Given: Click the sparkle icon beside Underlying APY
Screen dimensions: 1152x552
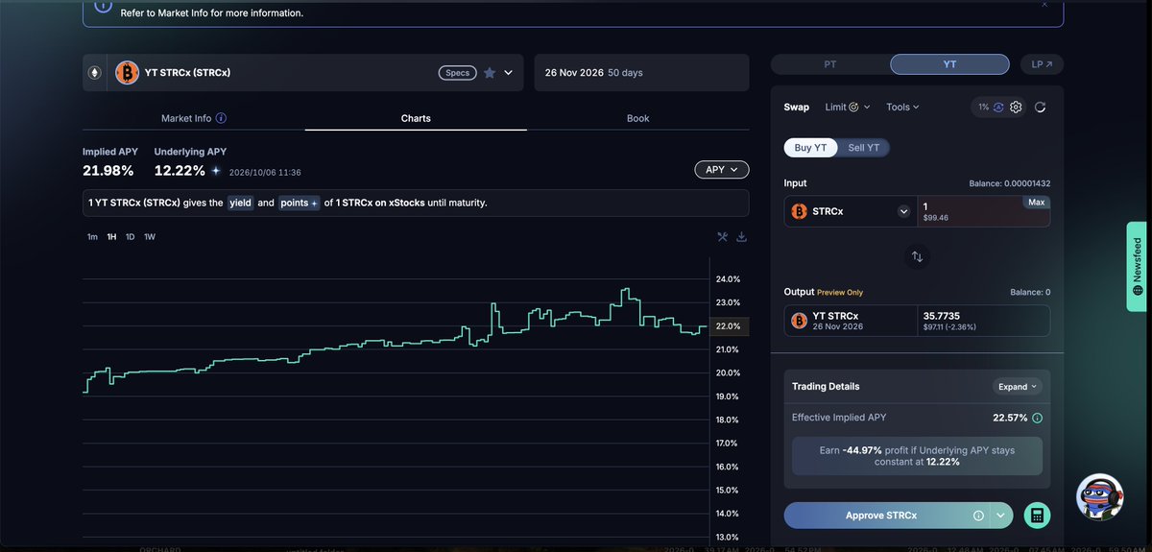Looking at the screenshot, I should (216, 171).
